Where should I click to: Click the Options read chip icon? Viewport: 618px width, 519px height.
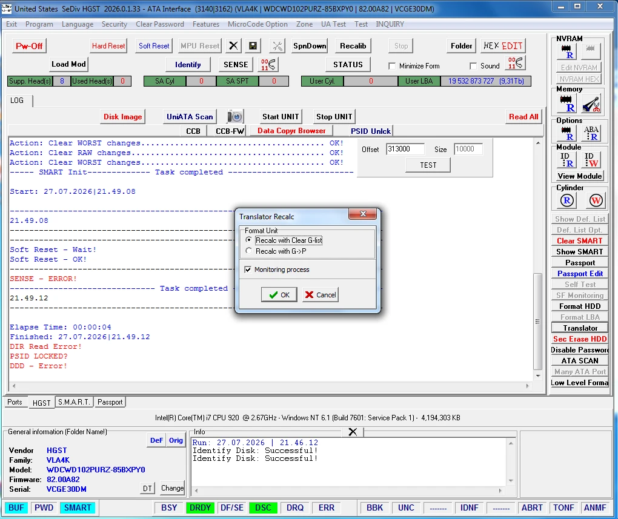point(566,133)
